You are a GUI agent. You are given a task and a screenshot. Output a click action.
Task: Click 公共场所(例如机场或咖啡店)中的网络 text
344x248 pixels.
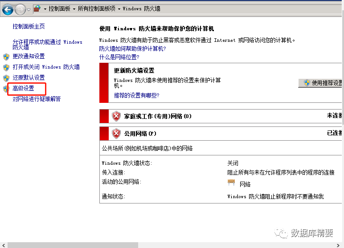coord(147,148)
